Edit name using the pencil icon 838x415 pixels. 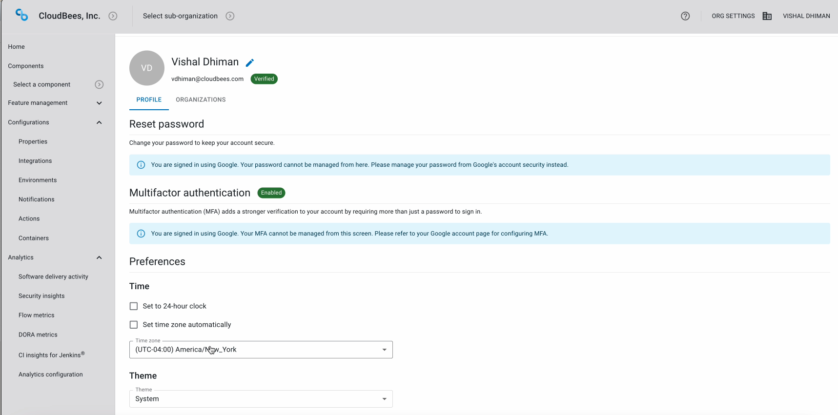(x=250, y=62)
